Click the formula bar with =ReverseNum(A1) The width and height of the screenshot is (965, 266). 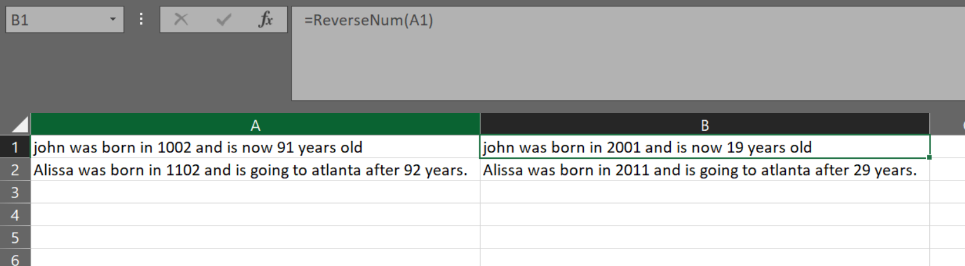pos(587,53)
